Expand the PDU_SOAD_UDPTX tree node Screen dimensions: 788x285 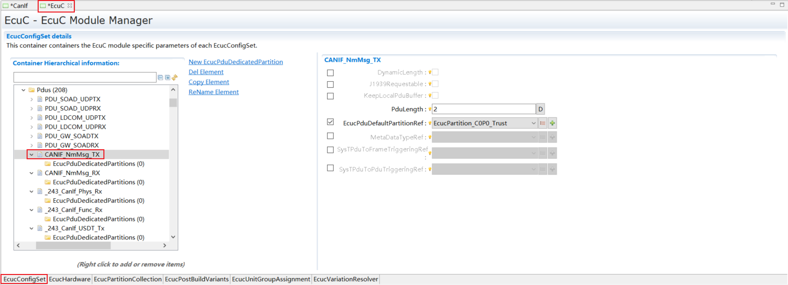click(x=32, y=99)
